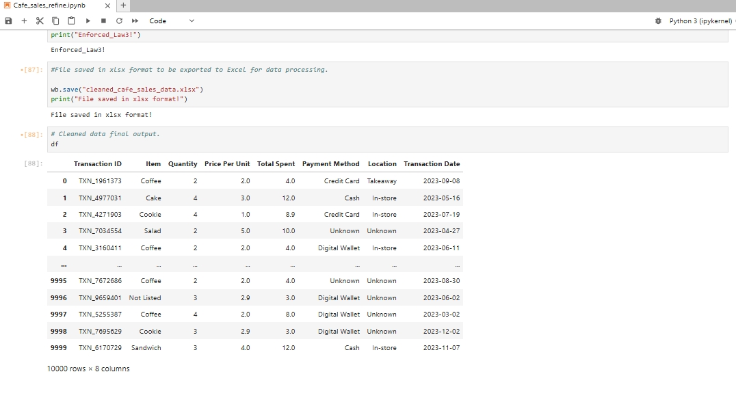Click TXN_7672686 cell

(100, 281)
